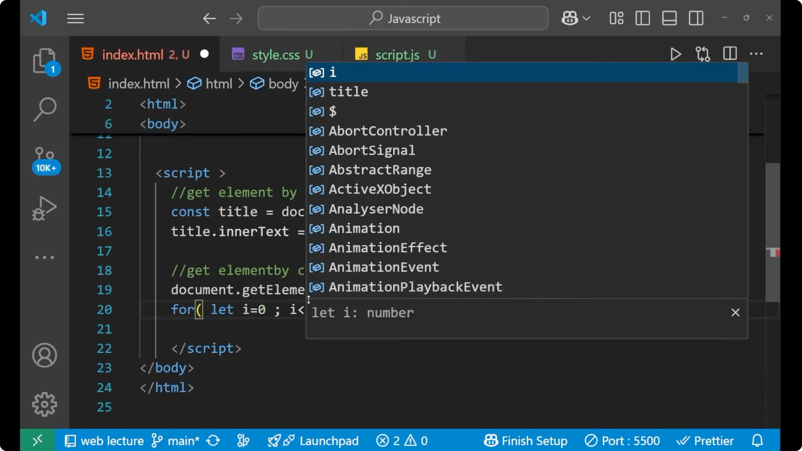
Task: Open the Manage settings gear
Action: [44, 404]
